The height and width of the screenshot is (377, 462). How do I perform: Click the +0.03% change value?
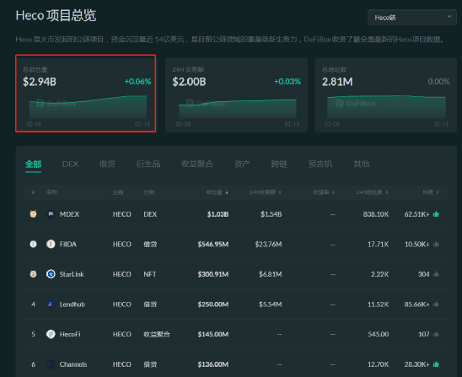coord(287,81)
